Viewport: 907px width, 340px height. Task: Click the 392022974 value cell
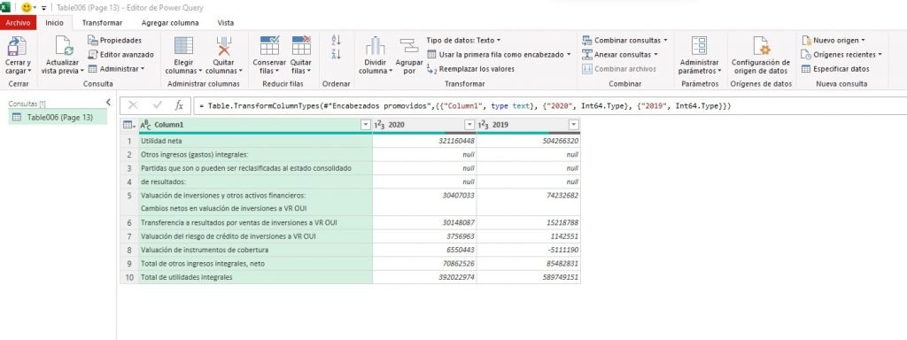[424, 277]
